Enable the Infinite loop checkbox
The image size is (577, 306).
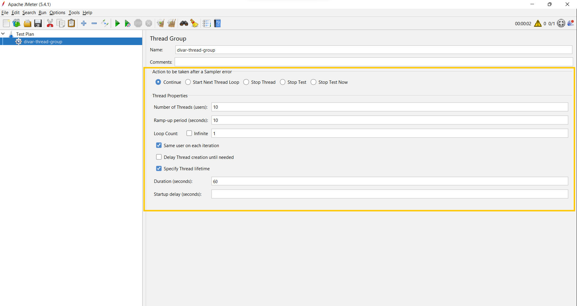coord(189,133)
